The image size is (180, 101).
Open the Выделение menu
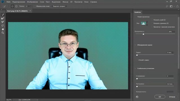pyautogui.click(x=56, y=2)
